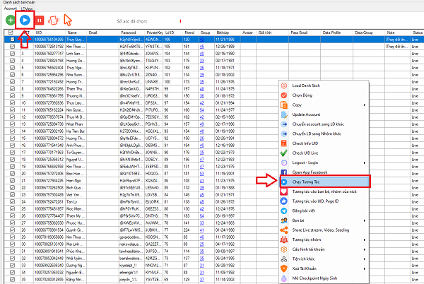The image size is (424, 284).
Task: Open group link 25 in row Mai Linh
Action: (x=201, y=244)
